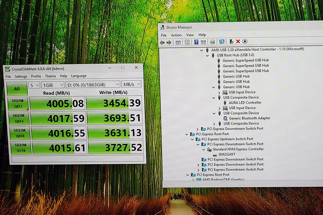323x215 pixels.
Task: Run the SEQ1M Q1T8 benchmark button
Action: click(21, 148)
